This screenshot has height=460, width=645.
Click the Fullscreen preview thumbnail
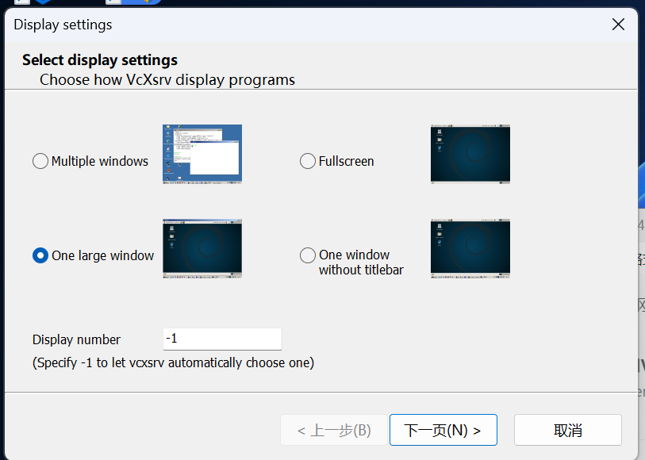[470, 154]
